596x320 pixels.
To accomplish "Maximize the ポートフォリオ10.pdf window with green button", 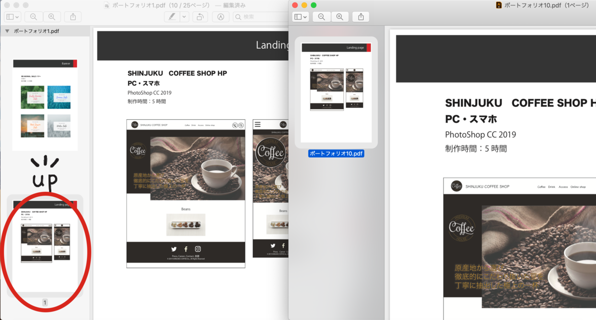I will 313,5.
